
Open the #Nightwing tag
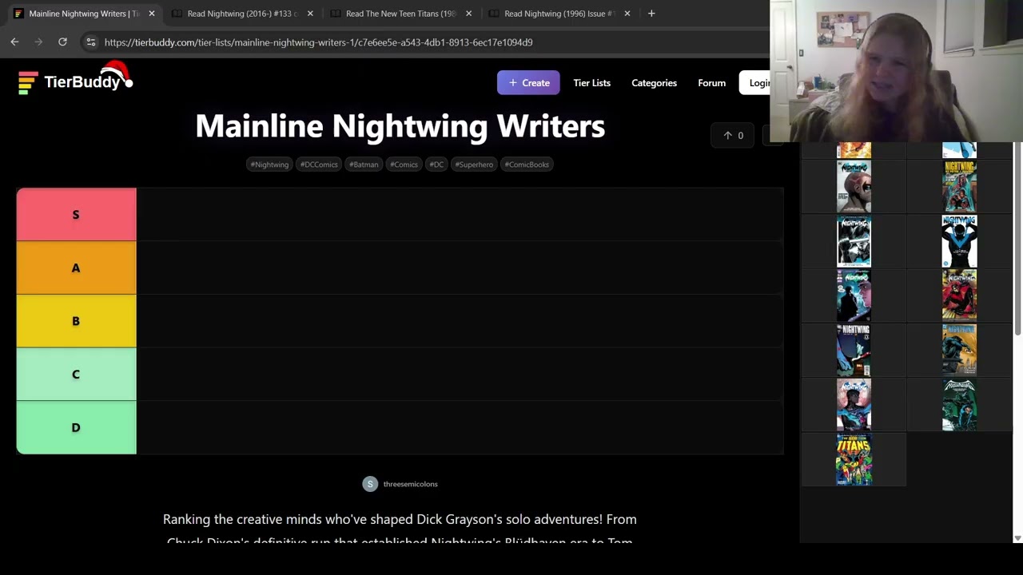[269, 165]
